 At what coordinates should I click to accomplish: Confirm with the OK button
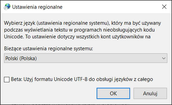(x=113, y=93)
